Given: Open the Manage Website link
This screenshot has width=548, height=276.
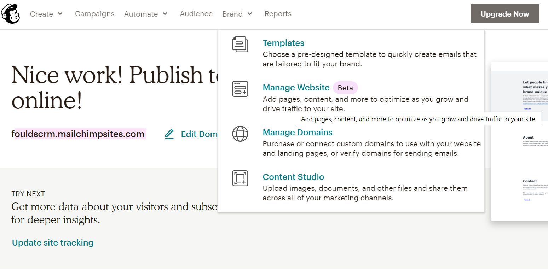Looking at the screenshot, I should point(296,87).
